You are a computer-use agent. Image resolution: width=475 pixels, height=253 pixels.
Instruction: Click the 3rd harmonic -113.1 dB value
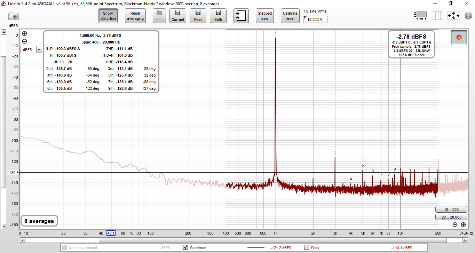[x=124, y=69]
